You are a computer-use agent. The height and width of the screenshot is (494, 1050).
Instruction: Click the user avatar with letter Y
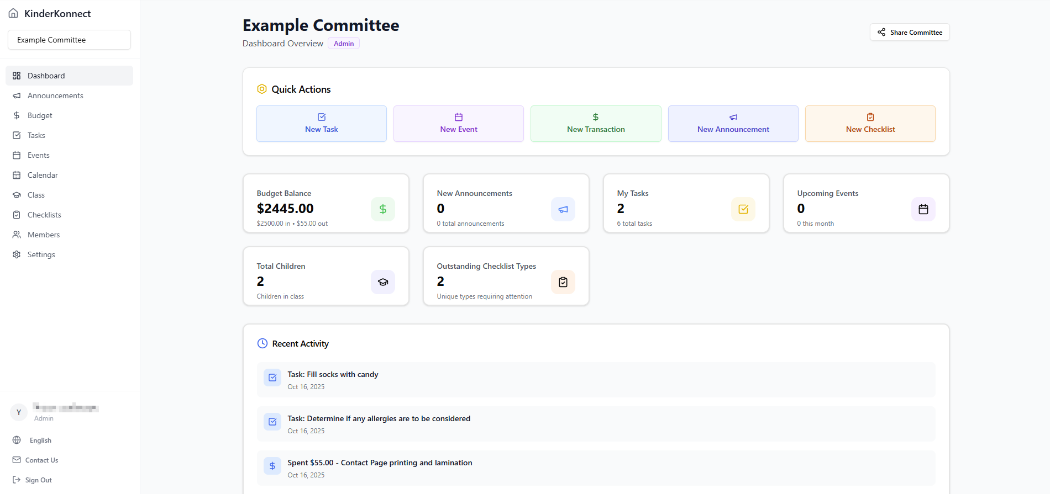(19, 412)
